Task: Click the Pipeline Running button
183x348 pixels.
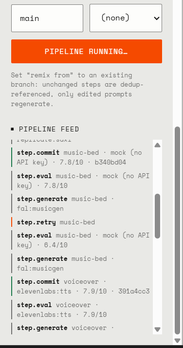Action: pos(87,52)
